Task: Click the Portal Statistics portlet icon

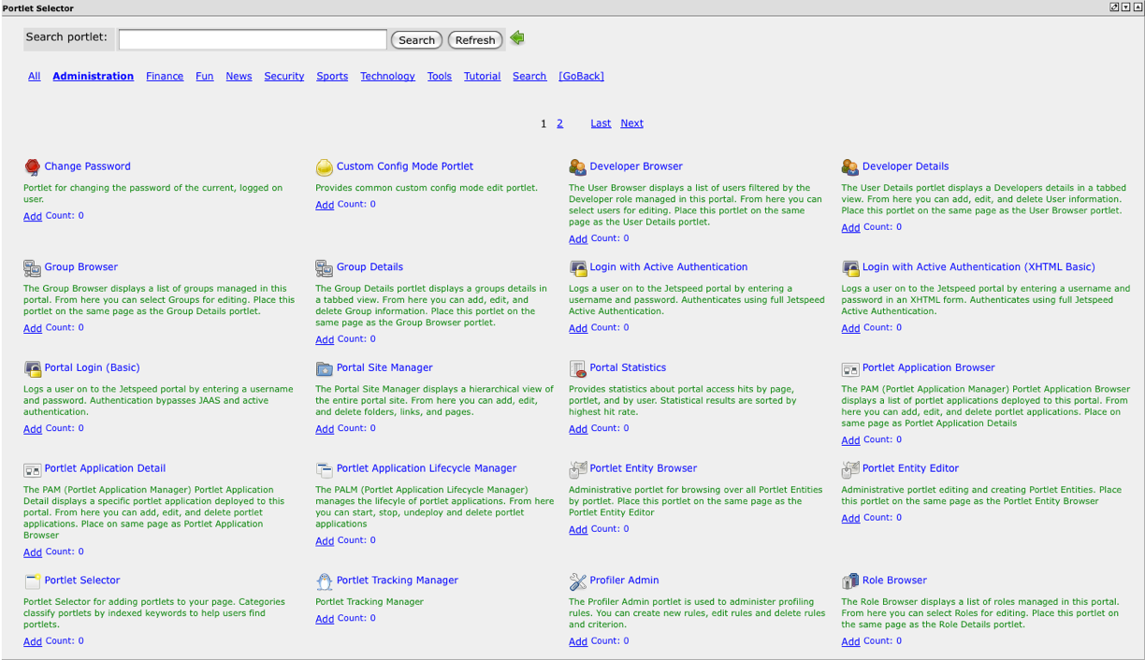Action: 577,368
